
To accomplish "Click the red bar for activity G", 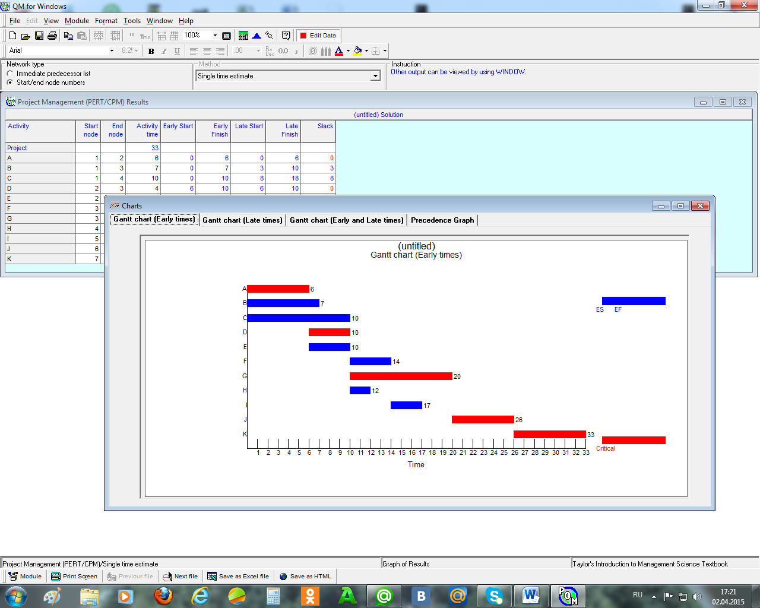I will pyautogui.click(x=401, y=376).
